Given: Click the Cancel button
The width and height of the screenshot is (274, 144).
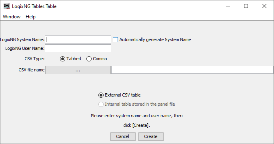Looking at the screenshot, I should pyautogui.click(x=123, y=136).
